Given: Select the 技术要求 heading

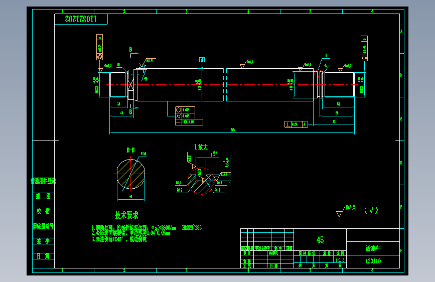Looking at the screenshot, I should pos(126,215).
